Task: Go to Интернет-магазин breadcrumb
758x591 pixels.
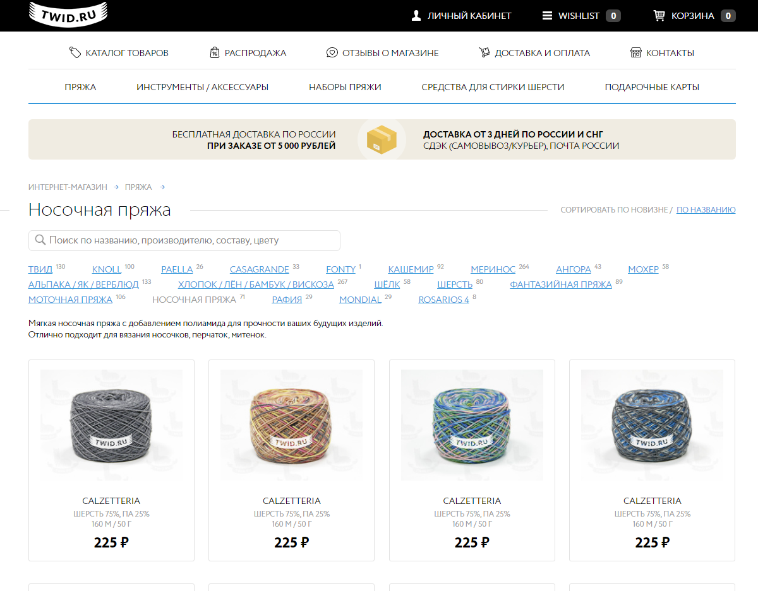Action: point(68,187)
